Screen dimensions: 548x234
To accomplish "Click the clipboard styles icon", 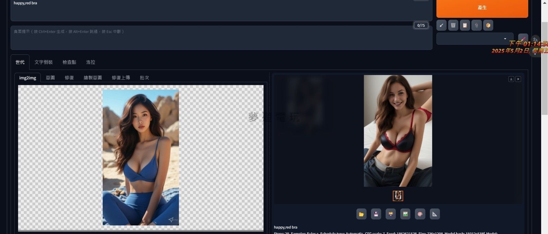I will click(465, 25).
